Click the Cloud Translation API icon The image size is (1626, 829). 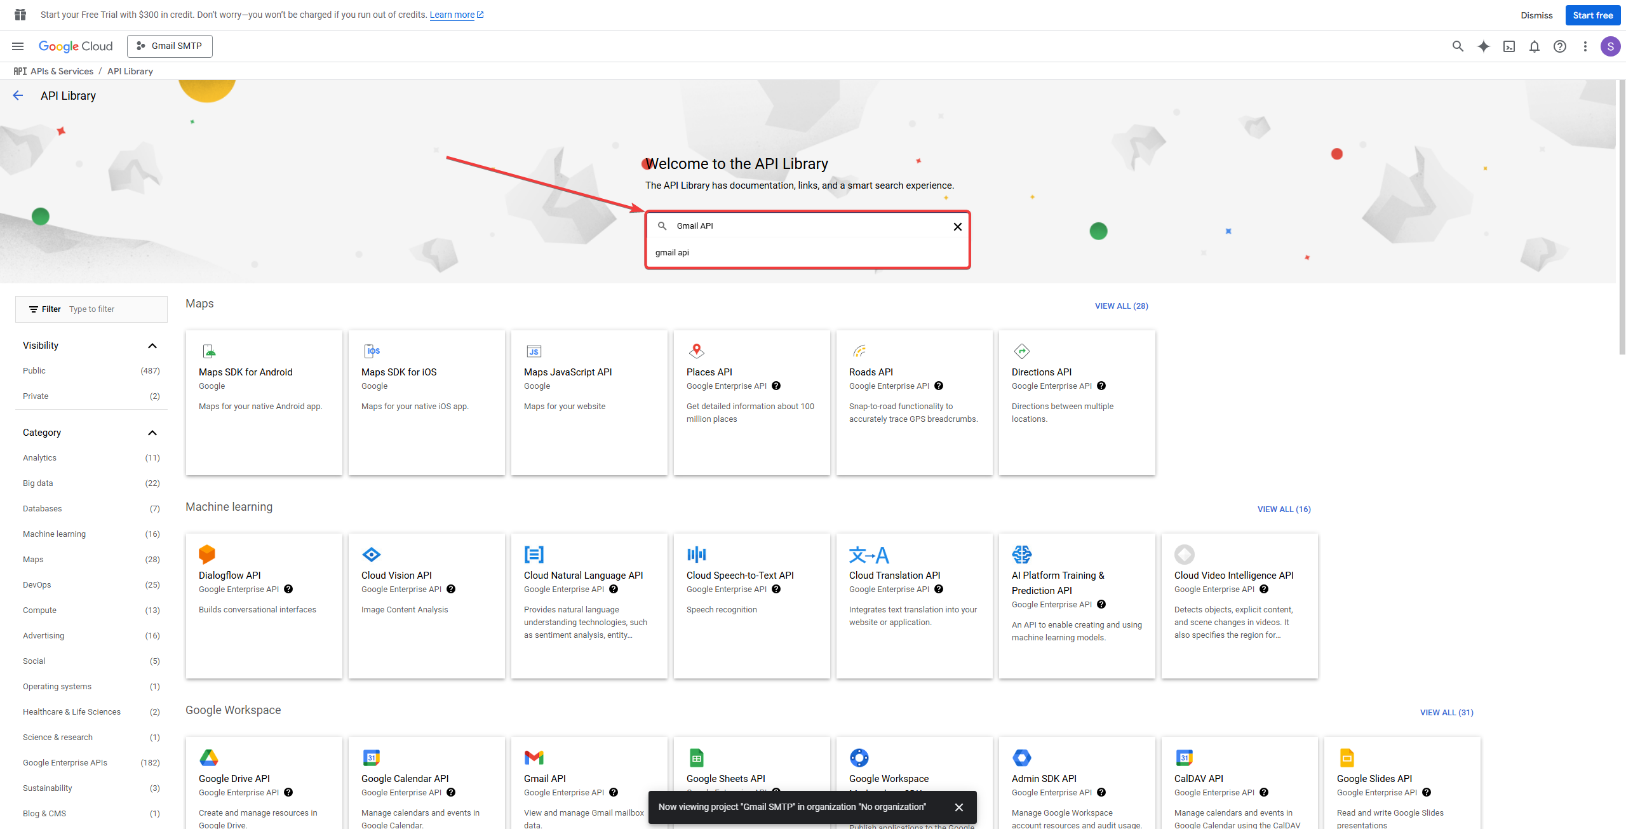pyautogui.click(x=869, y=555)
